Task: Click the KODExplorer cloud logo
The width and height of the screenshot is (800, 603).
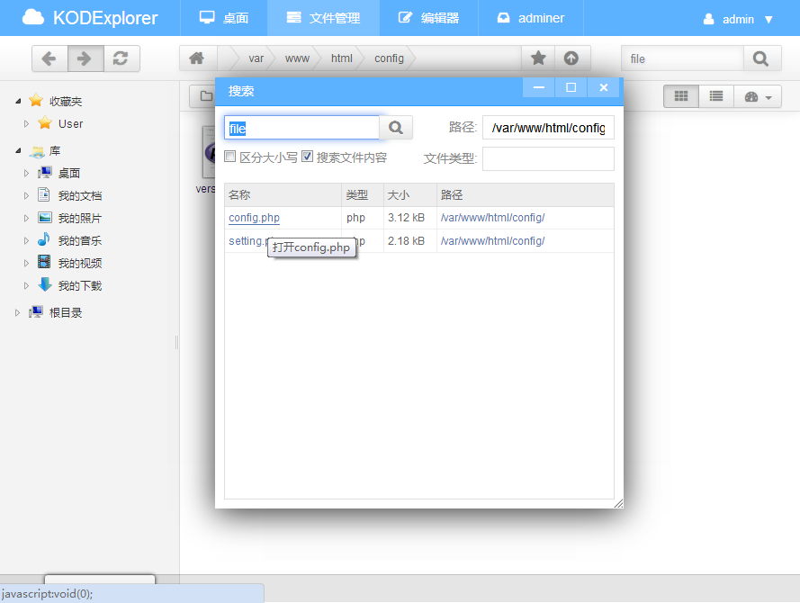Action: point(33,17)
